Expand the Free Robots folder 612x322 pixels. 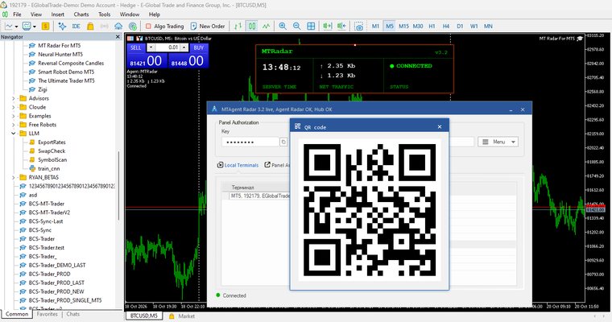pyautogui.click(x=13, y=125)
